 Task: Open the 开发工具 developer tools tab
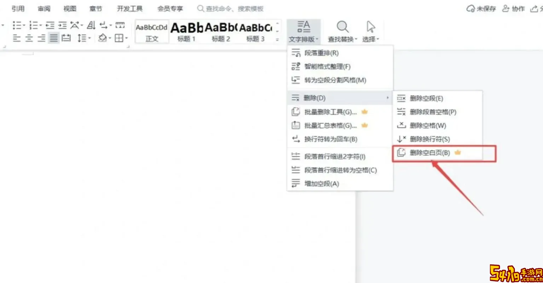pos(130,8)
